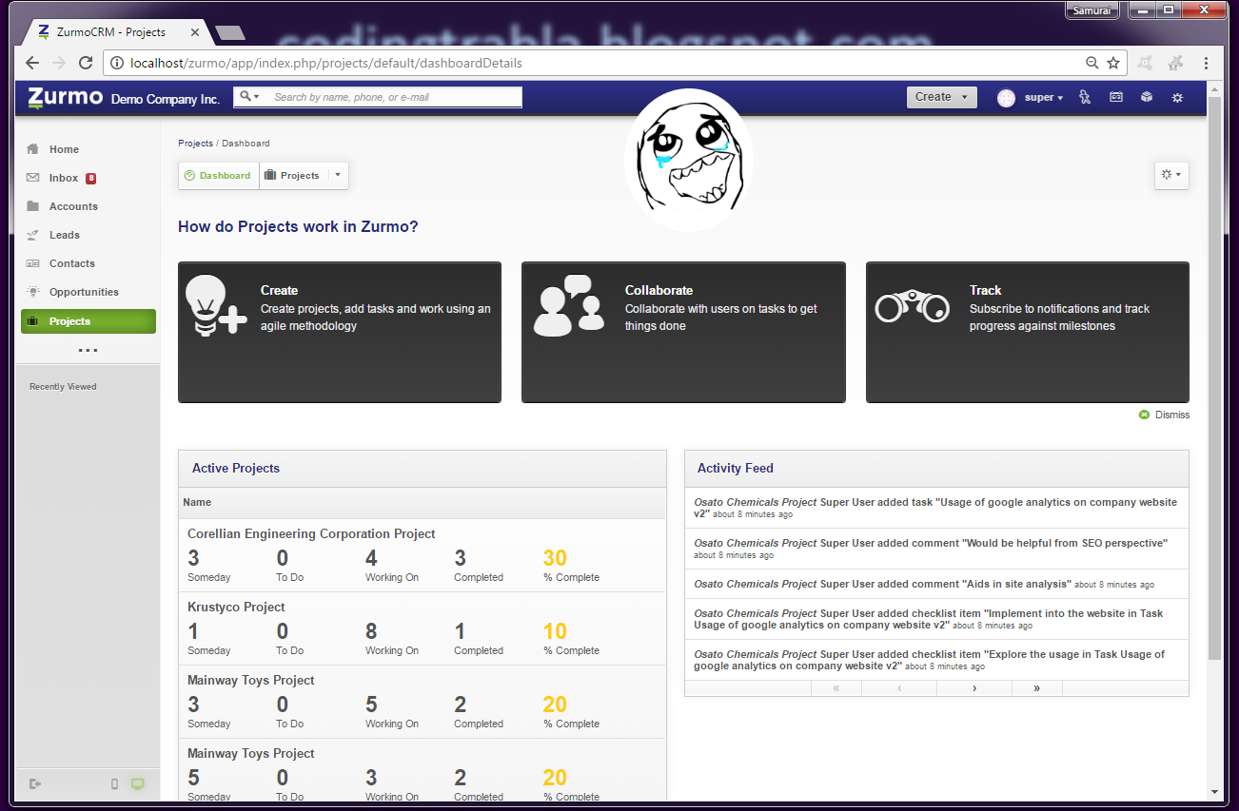Open Chrome three-dot menu
The image size is (1239, 811).
coord(1206,63)
